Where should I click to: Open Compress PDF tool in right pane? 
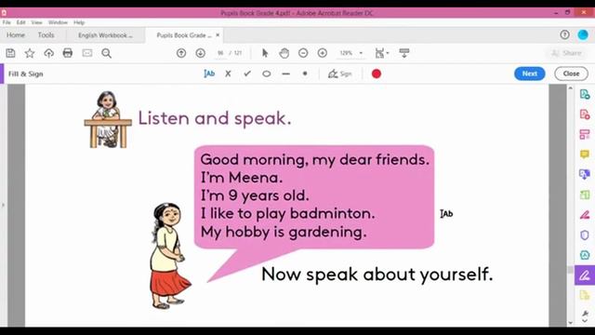585,255
